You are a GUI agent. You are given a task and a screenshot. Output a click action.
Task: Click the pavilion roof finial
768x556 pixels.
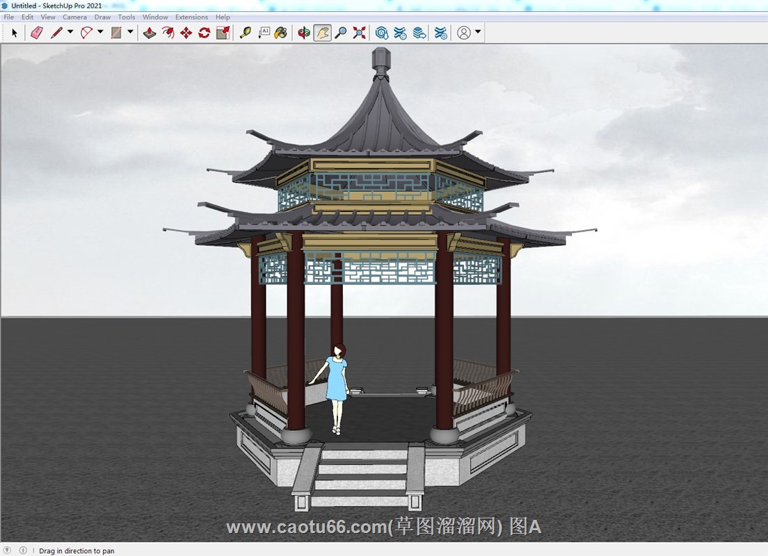[381, 63]
